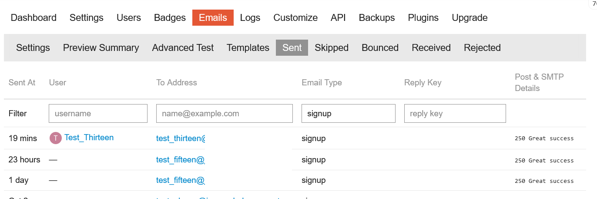Select the Emails admin tab
Screen dimensions: 597x199
213,18
